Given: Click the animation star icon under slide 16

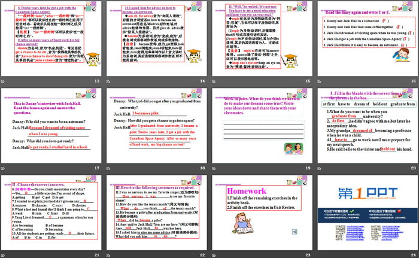Looking at the screenshot, I should [319, 81].
